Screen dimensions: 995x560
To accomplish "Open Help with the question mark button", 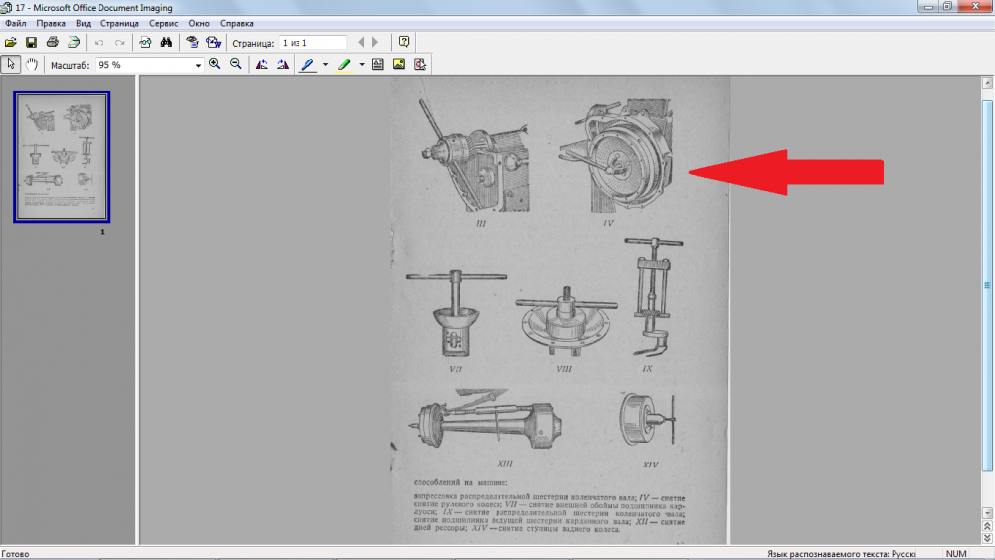I will pyautogui.click(x=403, y=42).
